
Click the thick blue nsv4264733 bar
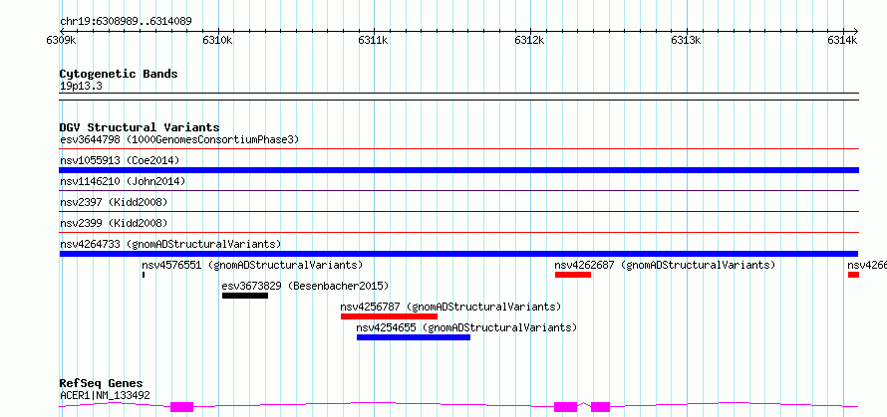tap(458, 254)
